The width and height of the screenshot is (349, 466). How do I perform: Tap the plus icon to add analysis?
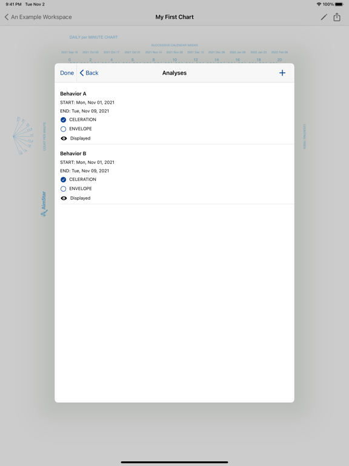pyautogui.click(x=282, y=73)
